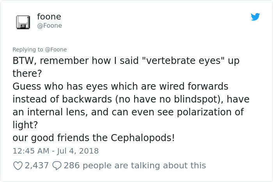Select the Jul 4, 2018 date text

coord(78,151)
